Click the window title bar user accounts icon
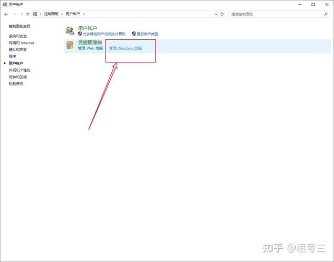The width and height of the screenshot is (334, 262). point(5,4)
